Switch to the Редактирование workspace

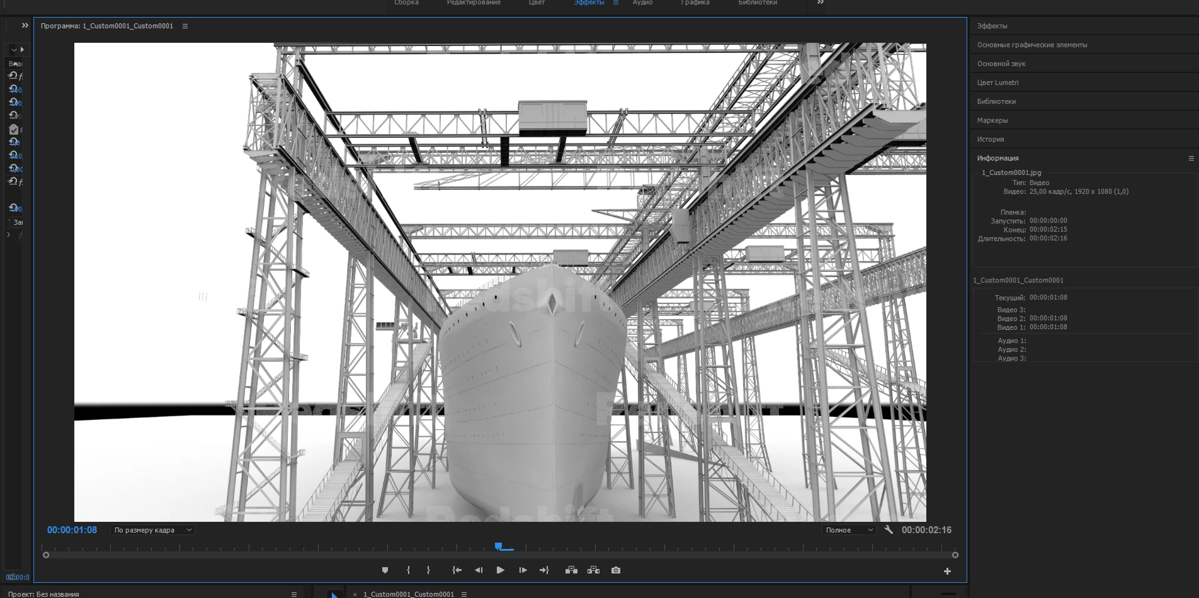[474, 3]
